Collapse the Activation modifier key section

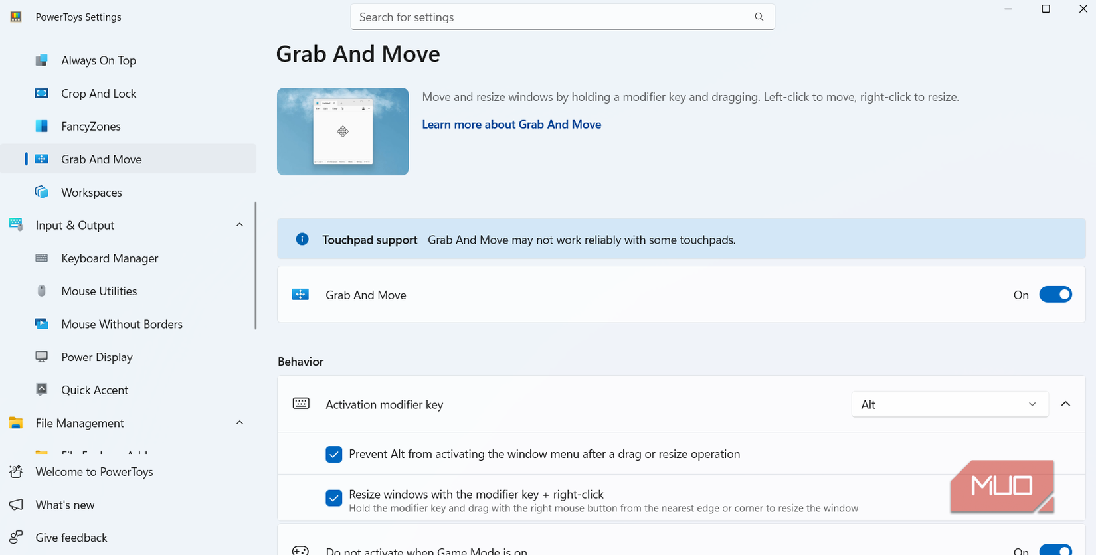(x=1066, y=404)
